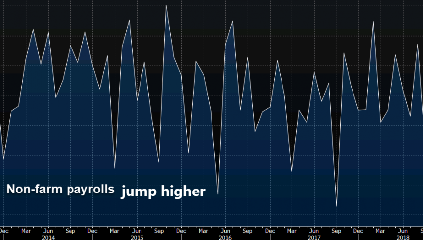
Task: Click the Sep 2016 month label
Action: 247,230
